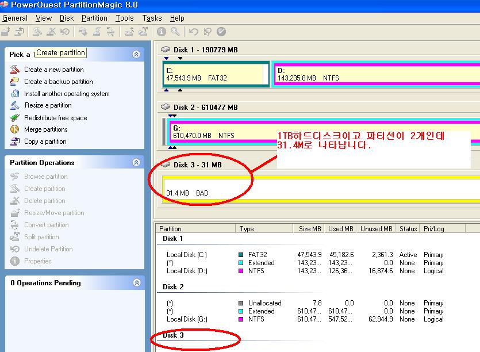The height and width of the screenshot is (352, 480).
Task: Select the Local Disk (D:) row
Action: [x=305, y=271]
